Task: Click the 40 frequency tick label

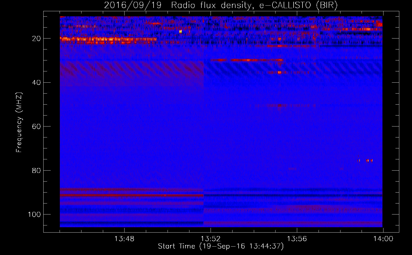Action: pos(37,83)
